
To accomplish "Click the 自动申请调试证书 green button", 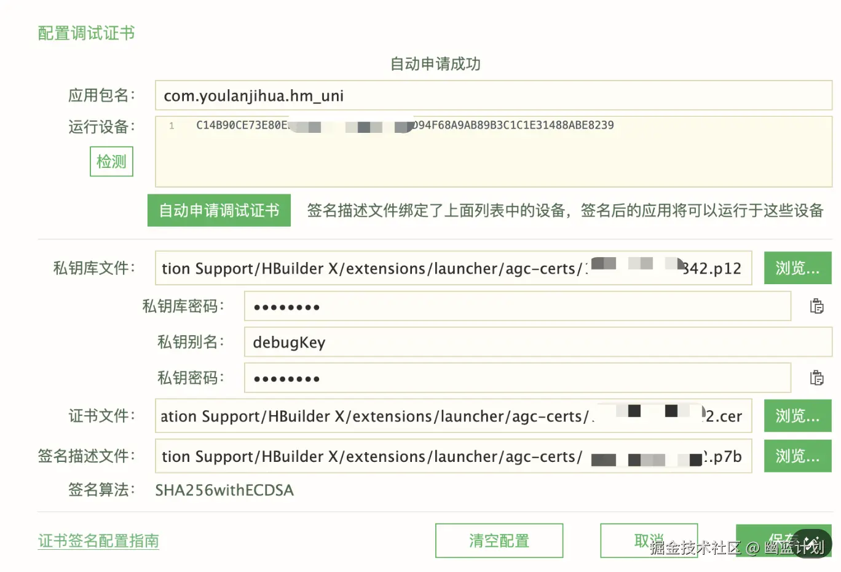I will tap(219, 210).
